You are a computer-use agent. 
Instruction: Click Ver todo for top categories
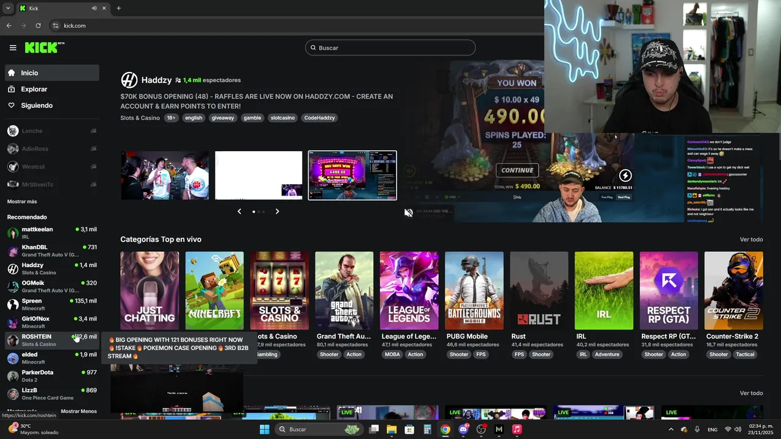click(x=751, y=240)
